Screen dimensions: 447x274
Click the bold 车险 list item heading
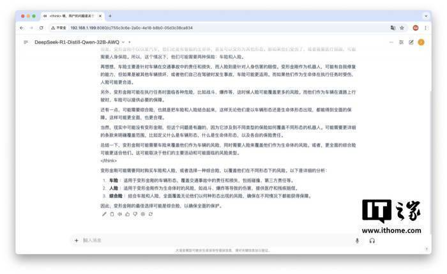pos(114,181)
